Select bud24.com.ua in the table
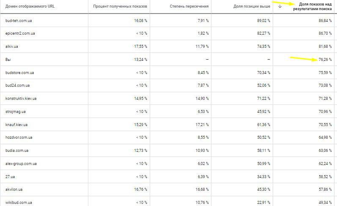 click(17, 85)
